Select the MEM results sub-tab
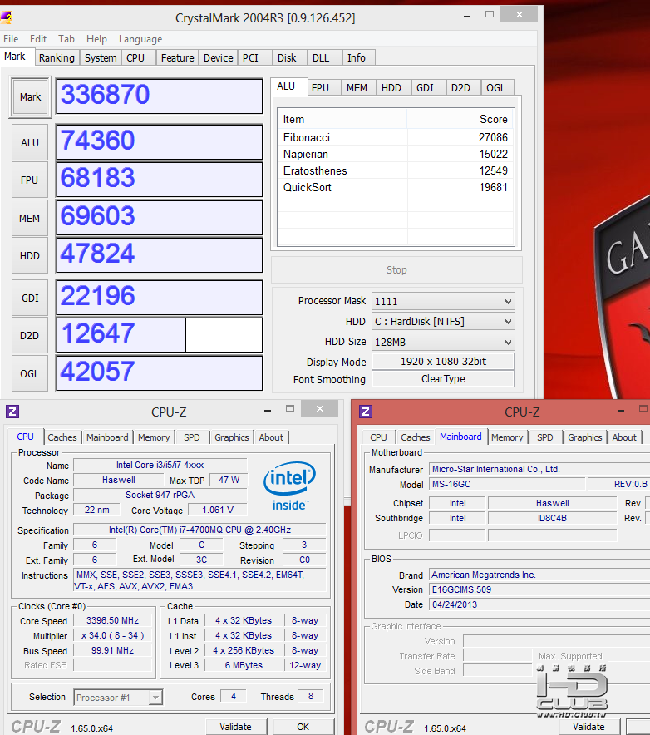650x735 pixels. point(357,87)
